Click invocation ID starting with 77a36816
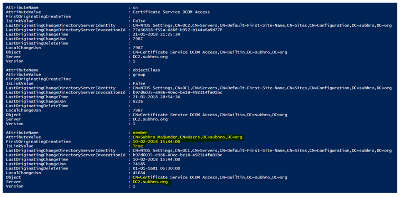The height and width of the screenshot is (198, 401). click(177, 30)
